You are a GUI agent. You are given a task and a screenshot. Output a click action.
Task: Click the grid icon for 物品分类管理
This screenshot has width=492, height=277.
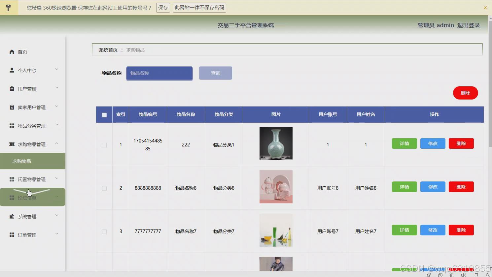12,126
